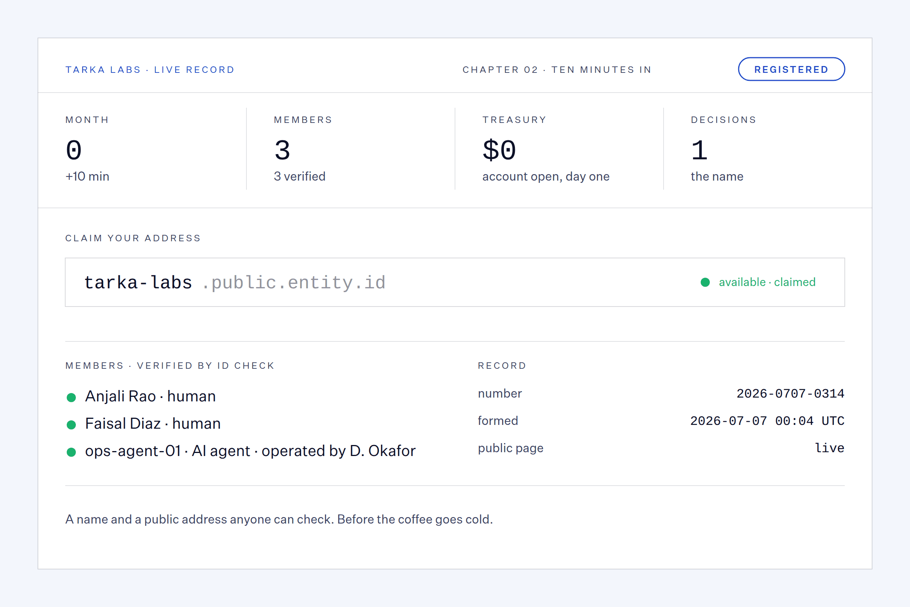Click the MEMBERS count 3
Image resolution: width=910 pixels, height=607 pixels.
click(282, 150)
